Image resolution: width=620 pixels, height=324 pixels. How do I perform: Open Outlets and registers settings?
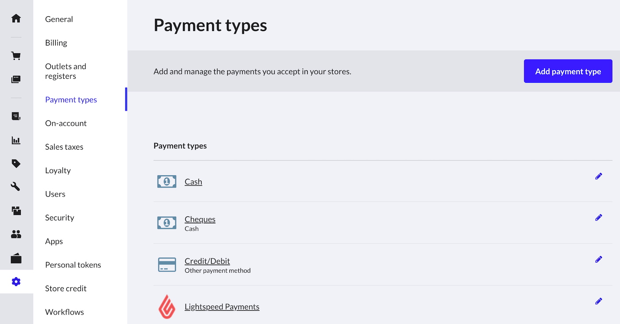(66, 71)
